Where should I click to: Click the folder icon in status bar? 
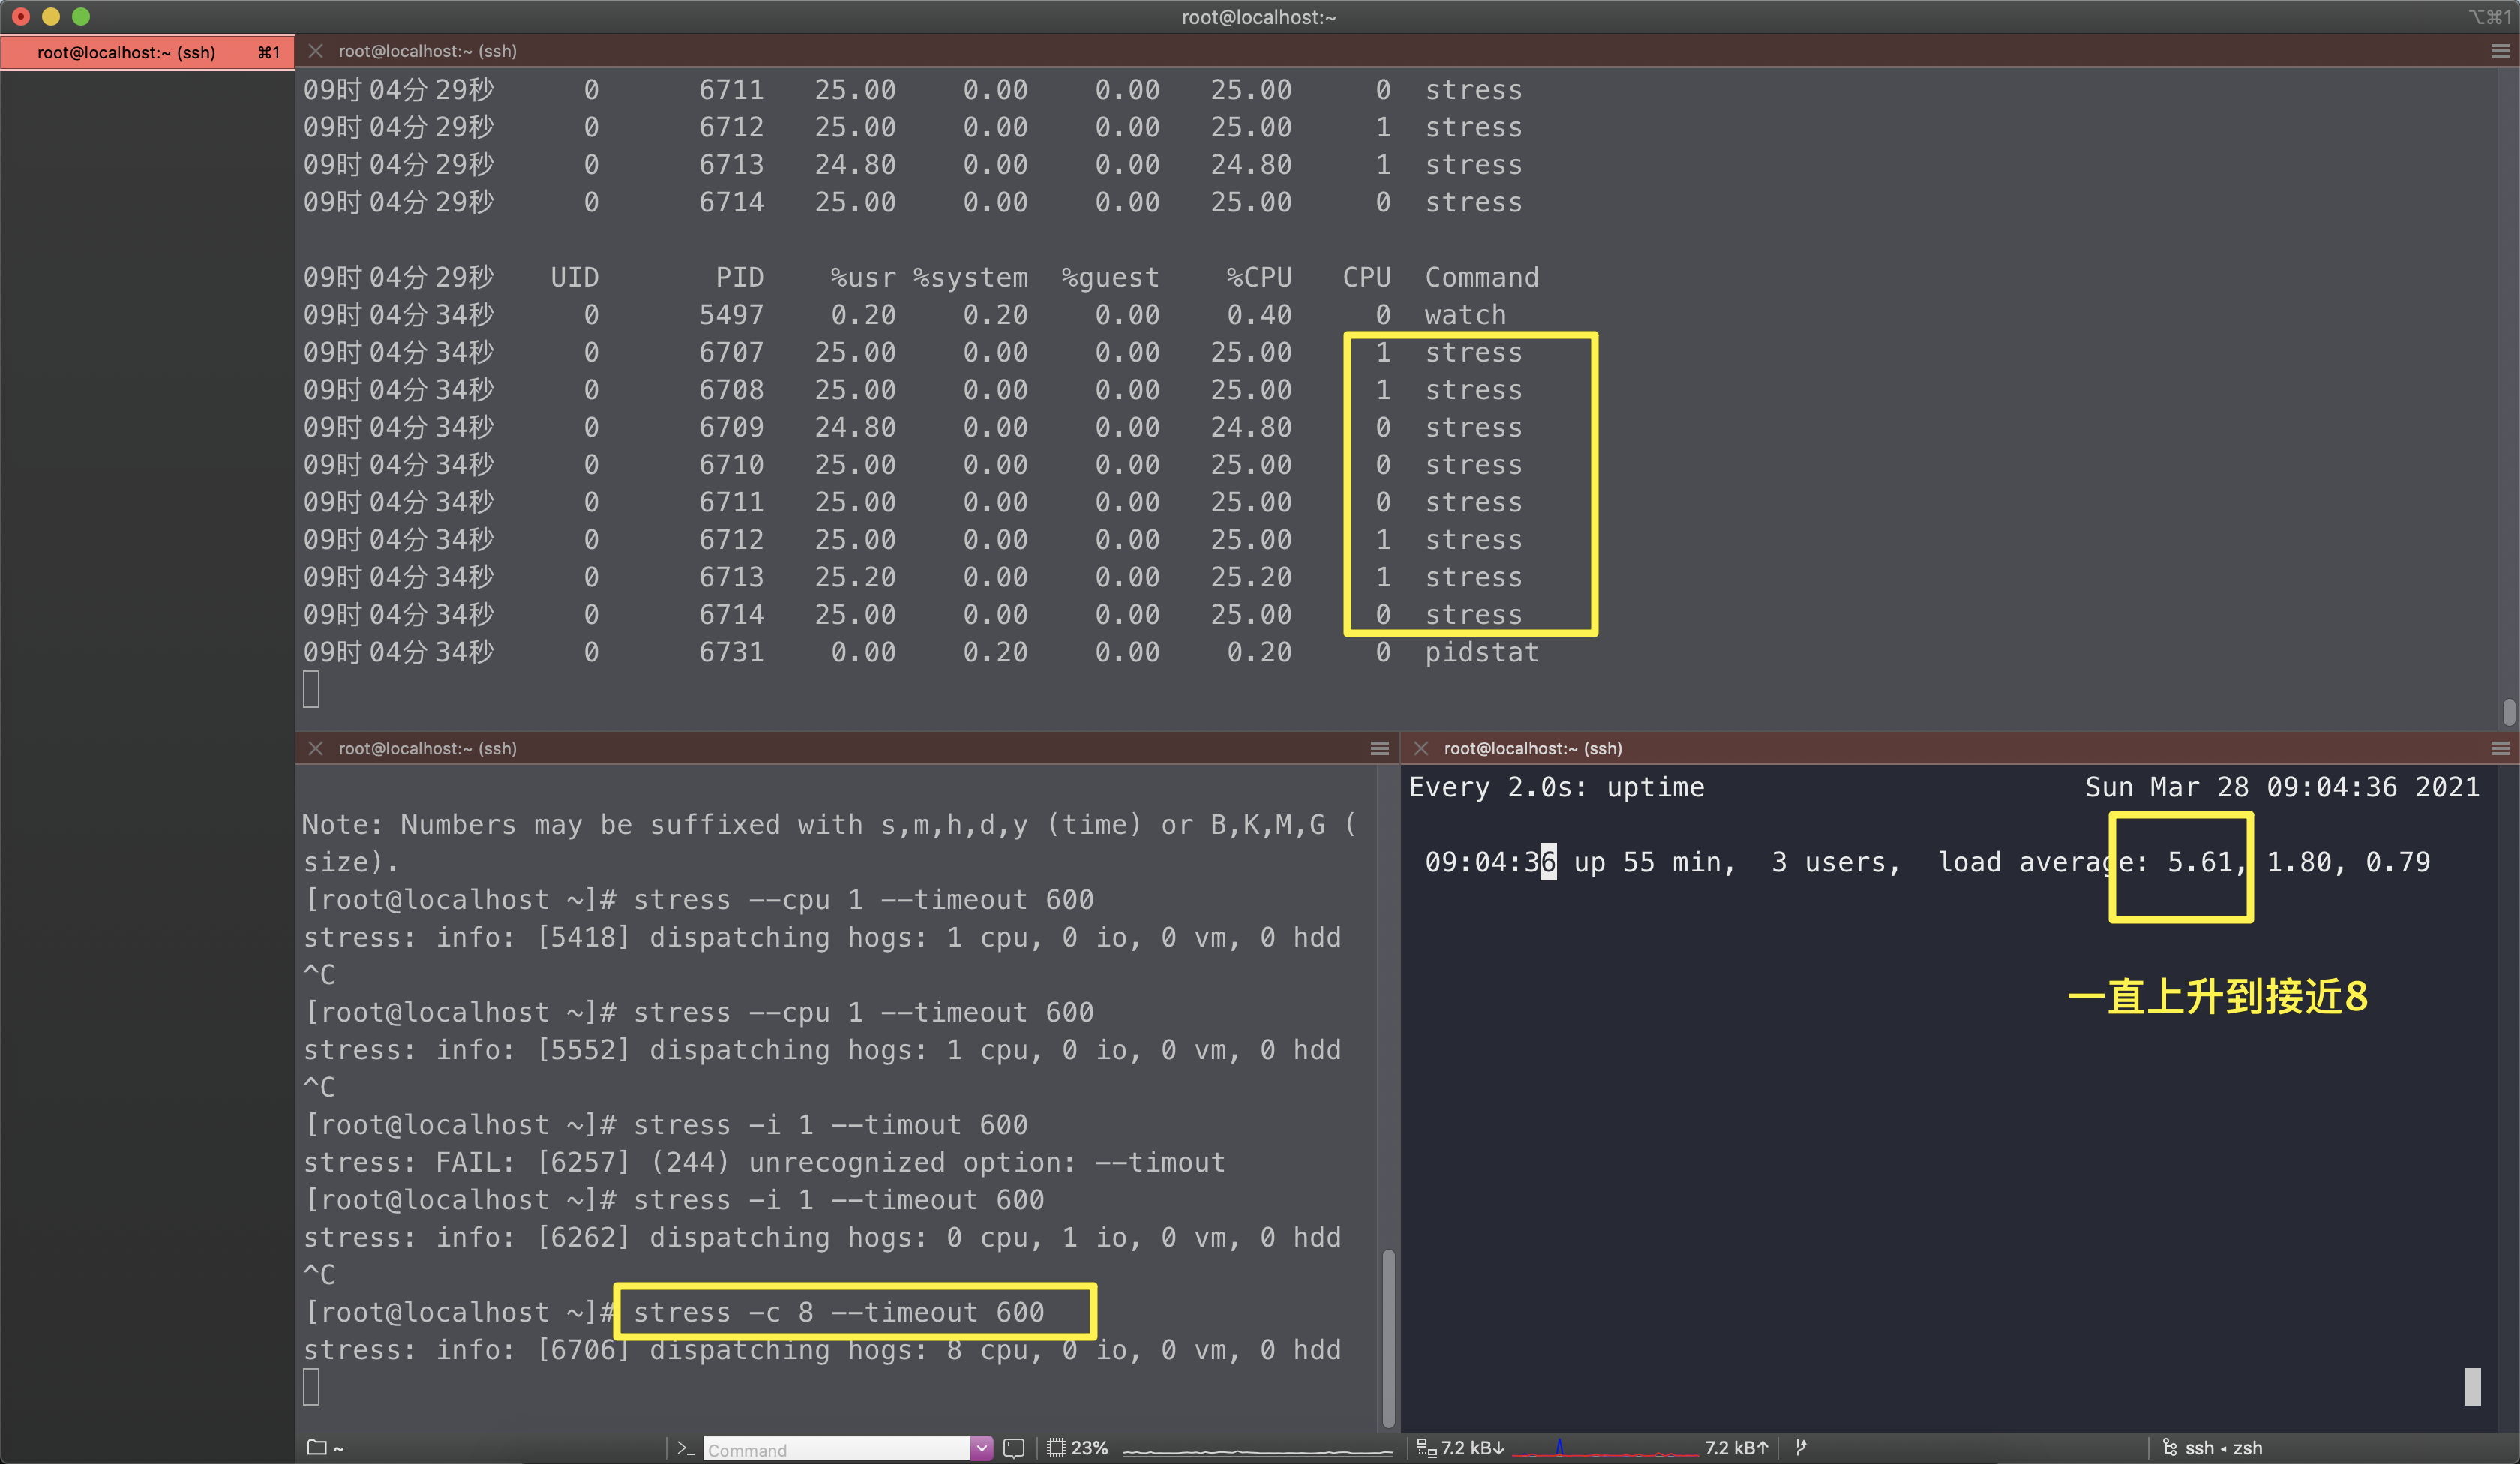pos(317,1447)
